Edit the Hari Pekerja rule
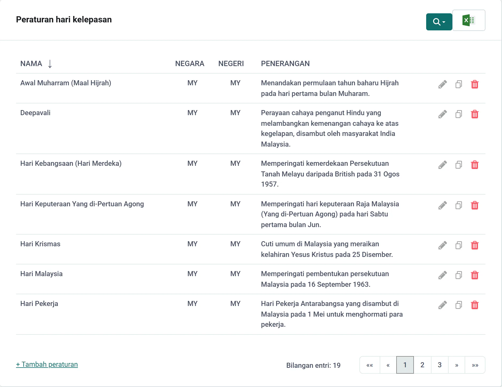The width and height of the screenshot is (502, 387). tap(442, 305)
